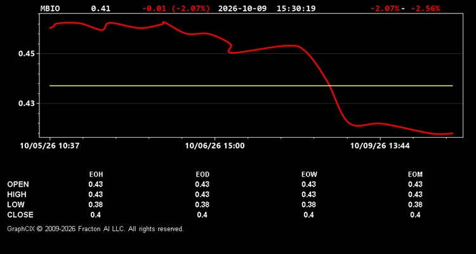Click the 10/06/26 15:00 x-axis label
The height and width of the screenshot is (254, 476).
(x=215, y=146)
